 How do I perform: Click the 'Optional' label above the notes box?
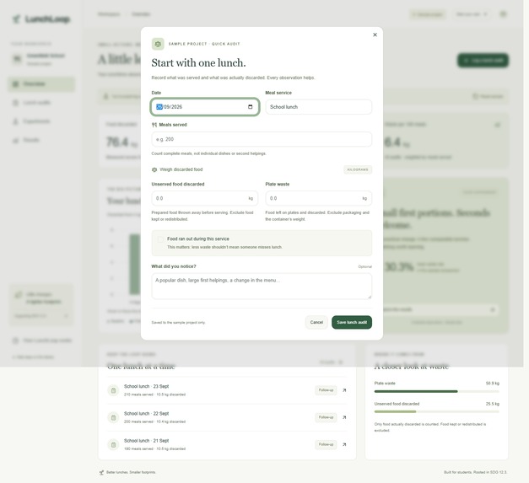coord(365,266)
